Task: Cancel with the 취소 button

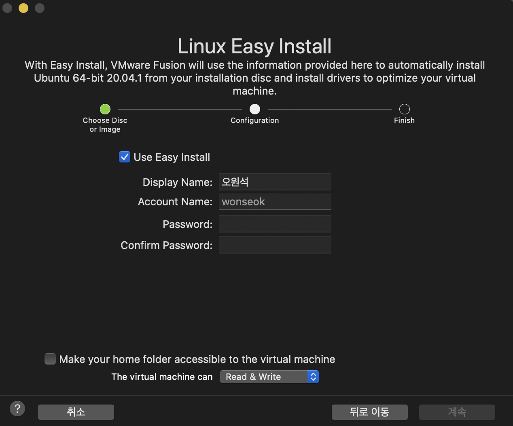Action: 76,412
